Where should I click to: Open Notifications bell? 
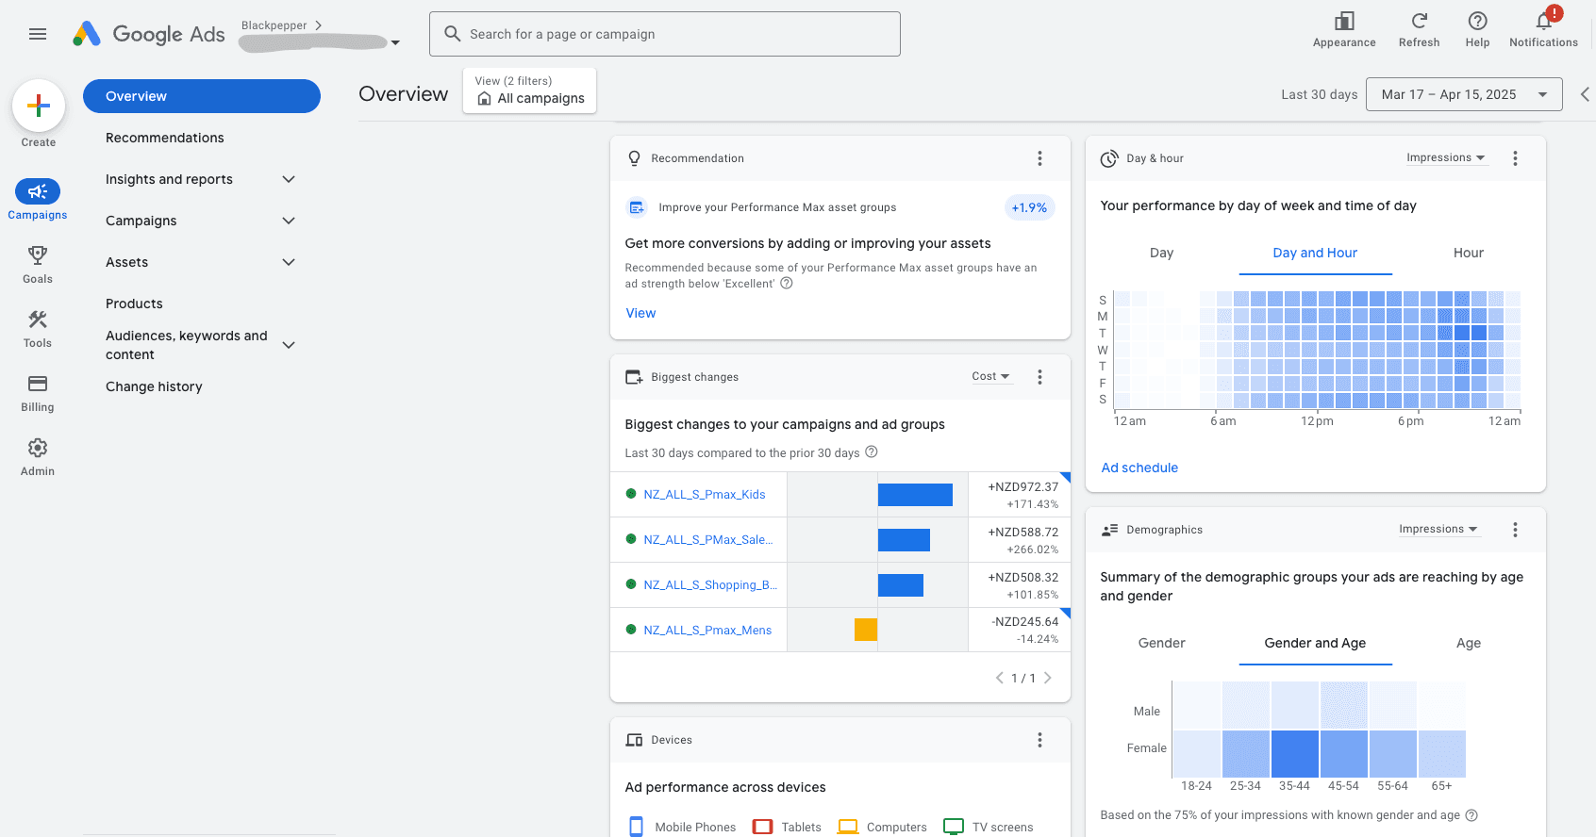coord(1543,30)
